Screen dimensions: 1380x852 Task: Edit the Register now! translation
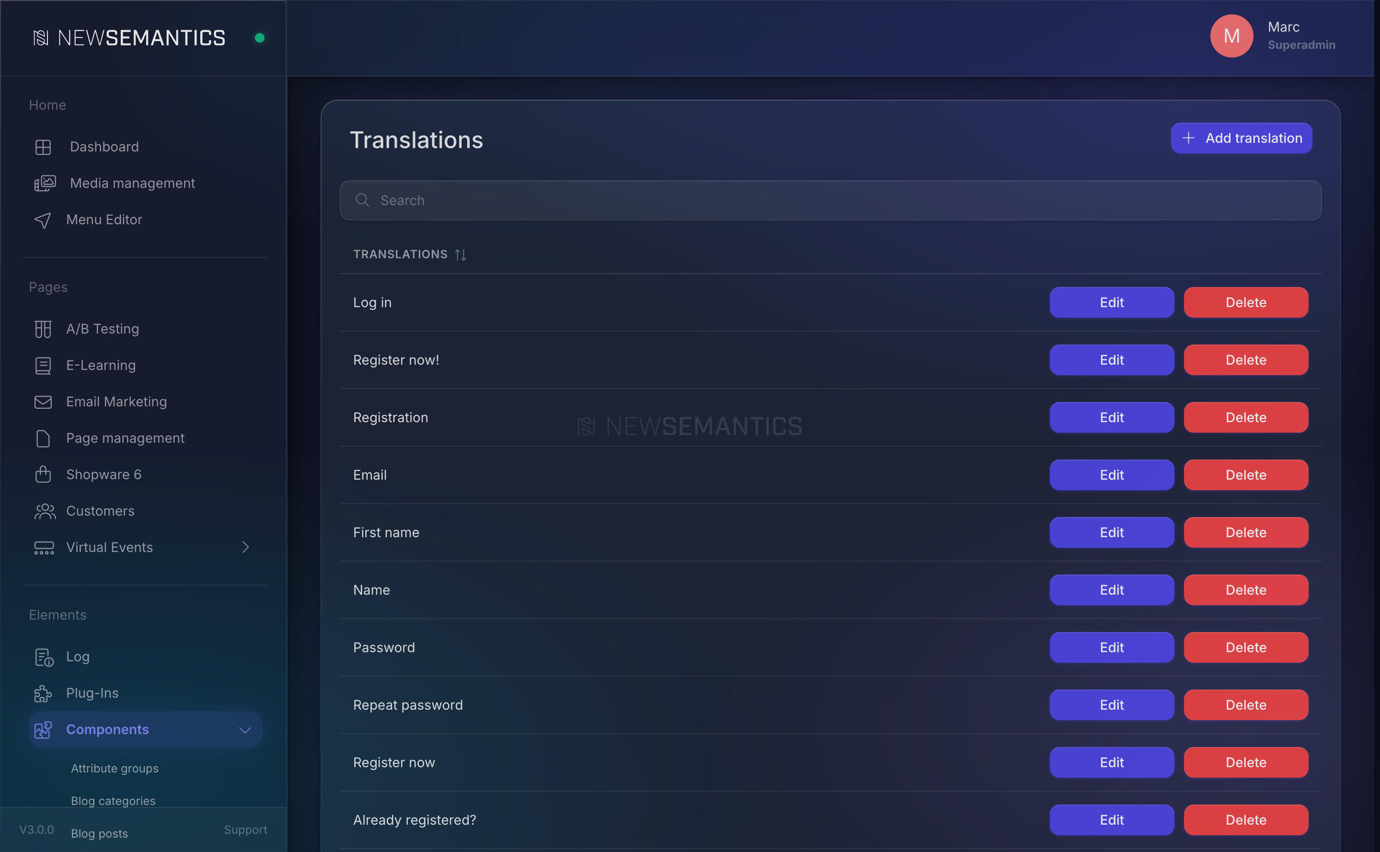click(1112, 360)
